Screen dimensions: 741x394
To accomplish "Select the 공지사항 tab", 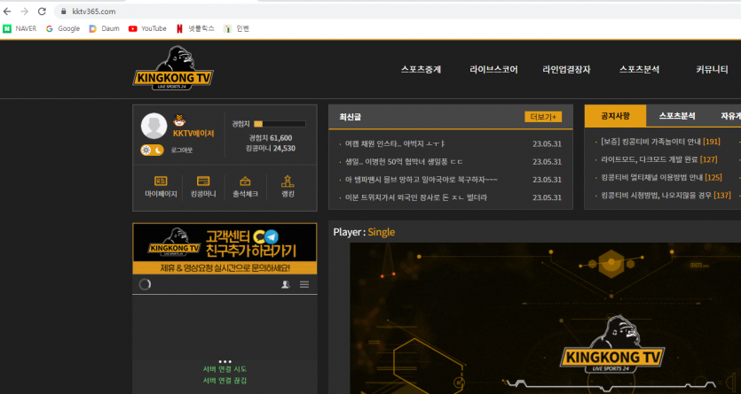I will coord(615,116).
